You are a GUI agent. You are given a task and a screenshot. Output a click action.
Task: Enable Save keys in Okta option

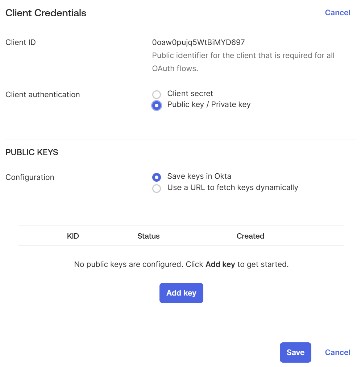(x=156, y=177)
